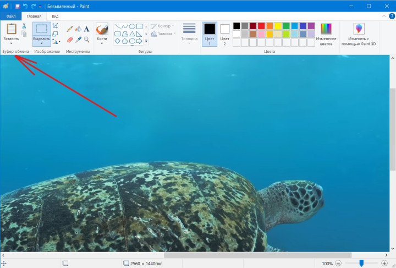Click the Cut scissors icon
Image resolution: width=396 pixels, height=268 pixels.
(x=24, y=26)
